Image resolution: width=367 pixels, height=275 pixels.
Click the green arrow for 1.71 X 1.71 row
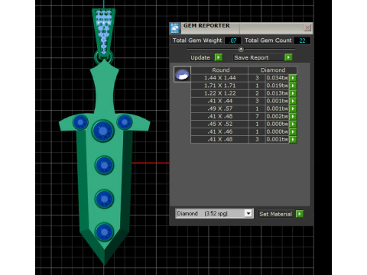click(293, 86)
